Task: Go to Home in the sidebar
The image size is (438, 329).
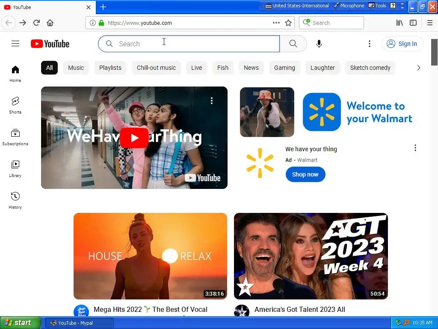Action: [15, 74]
